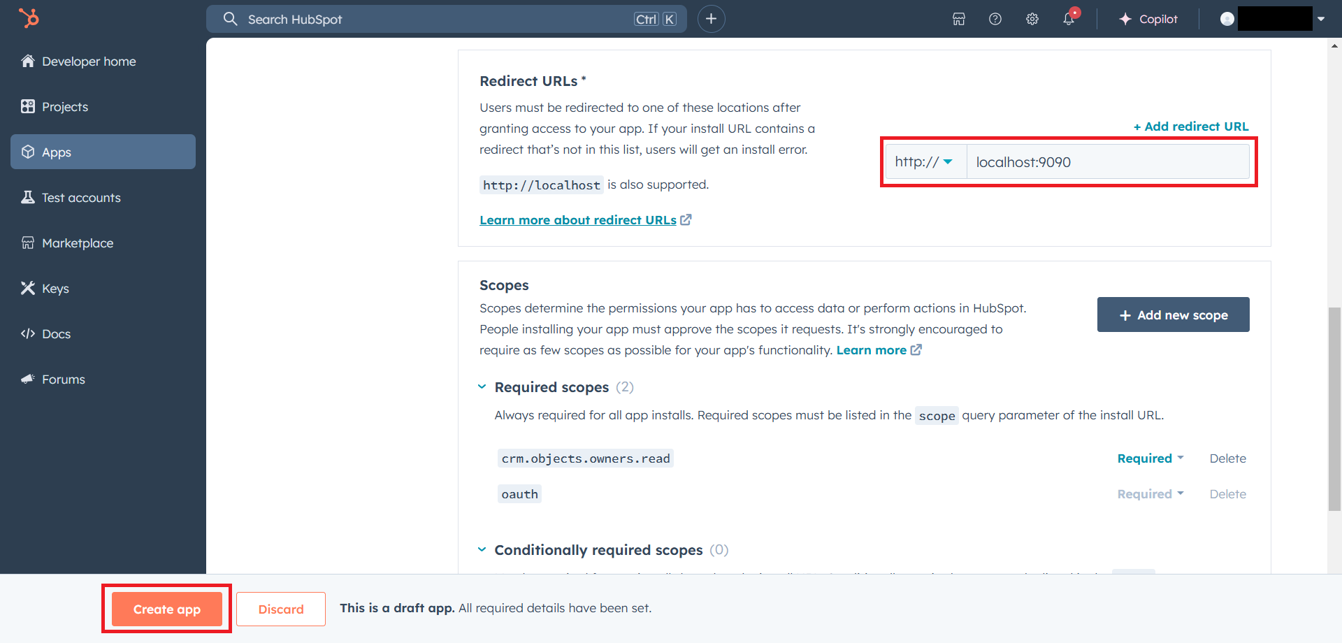The image size is (1342, 643).
Task: Focus the Search HubSpot field
Action: pyautogui.click(x=447, y=19)
